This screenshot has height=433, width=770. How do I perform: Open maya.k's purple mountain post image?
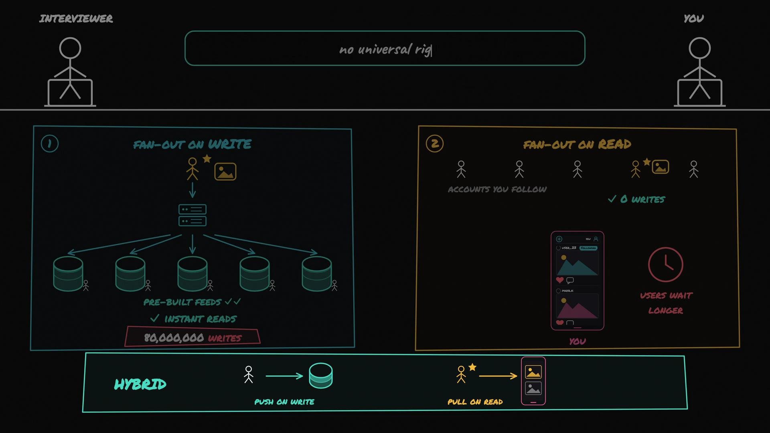click(x=577, y=306)
